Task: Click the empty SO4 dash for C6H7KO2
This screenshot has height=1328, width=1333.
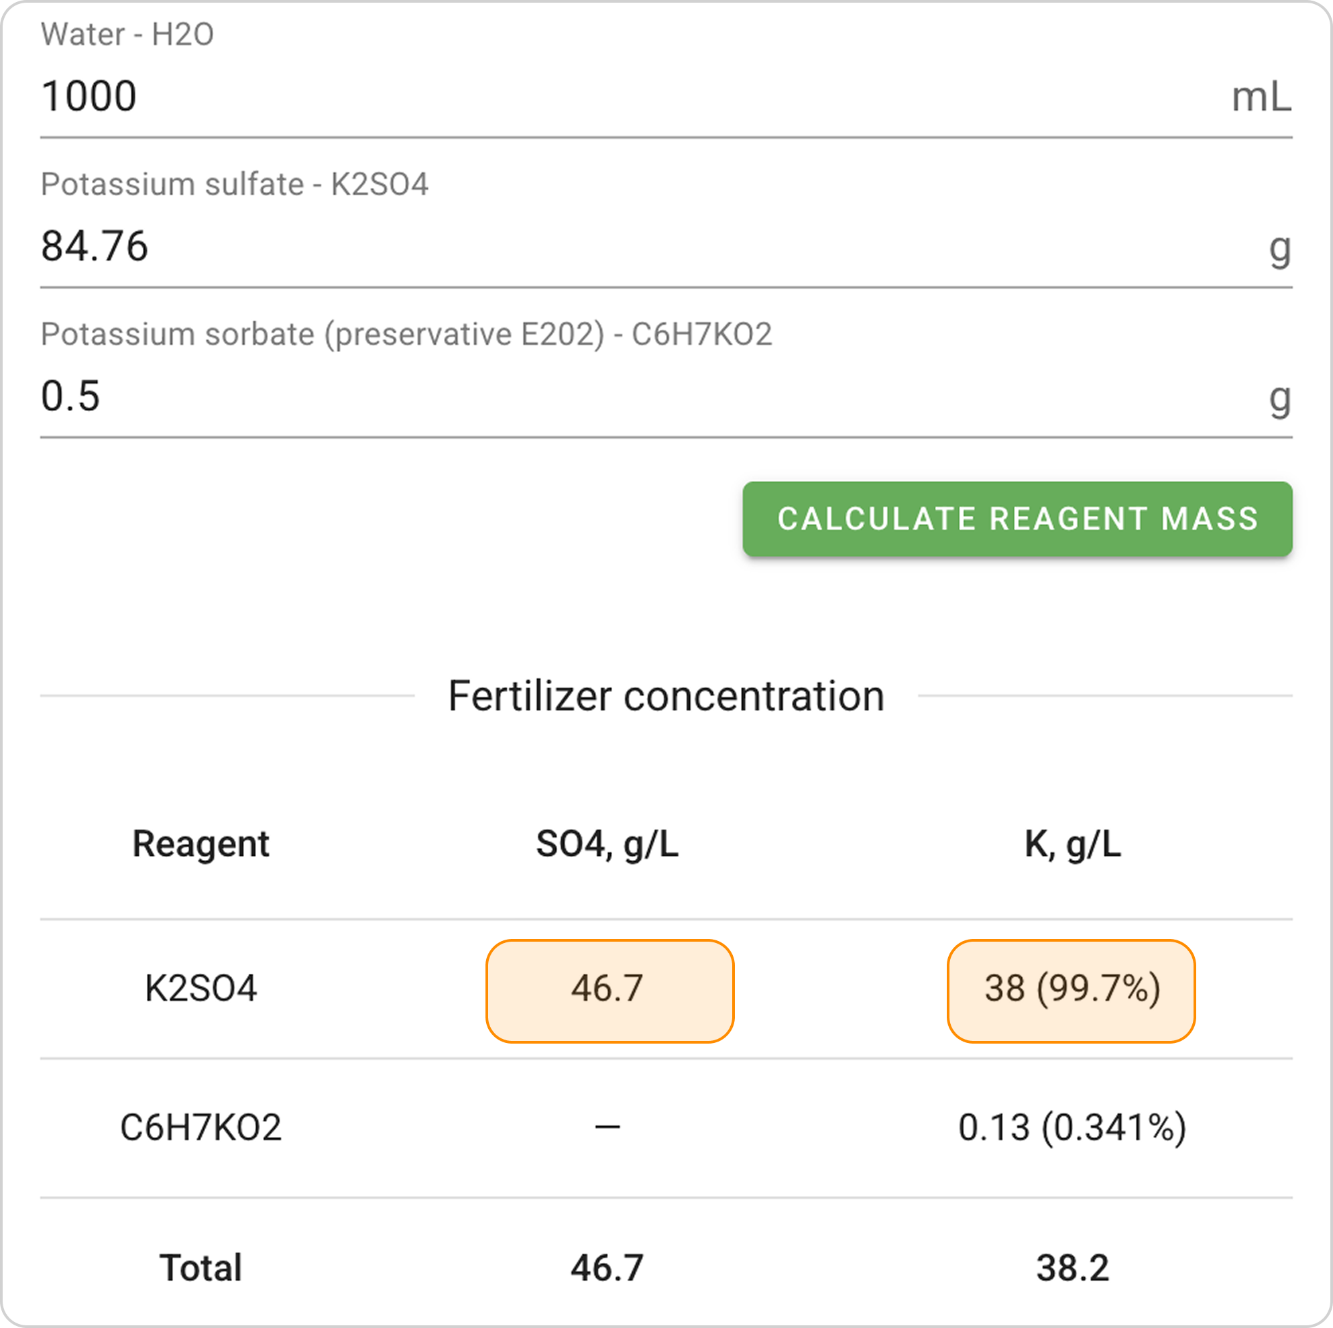Action: [x=607, y=1128]
